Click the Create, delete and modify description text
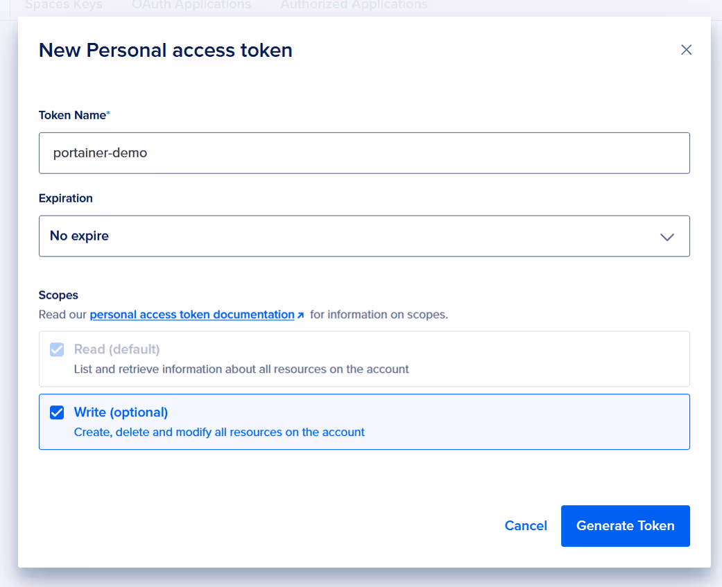 click(x=219, y=432)
